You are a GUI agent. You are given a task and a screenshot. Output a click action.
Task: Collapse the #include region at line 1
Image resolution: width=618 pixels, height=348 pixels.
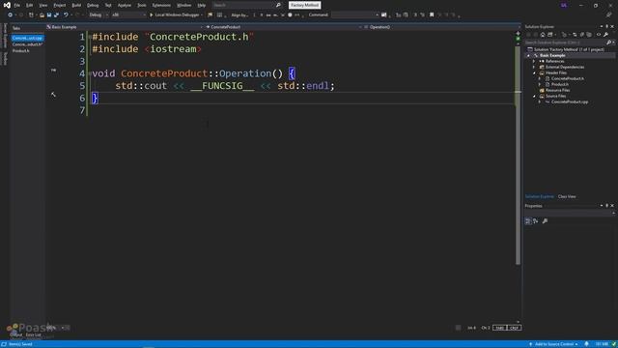pyautogui.click(x=90, y=37)
